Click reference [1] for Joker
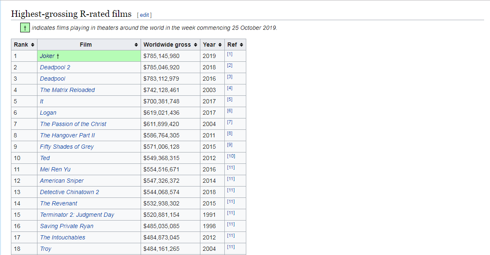490x255 pixels. click(229, 54)
